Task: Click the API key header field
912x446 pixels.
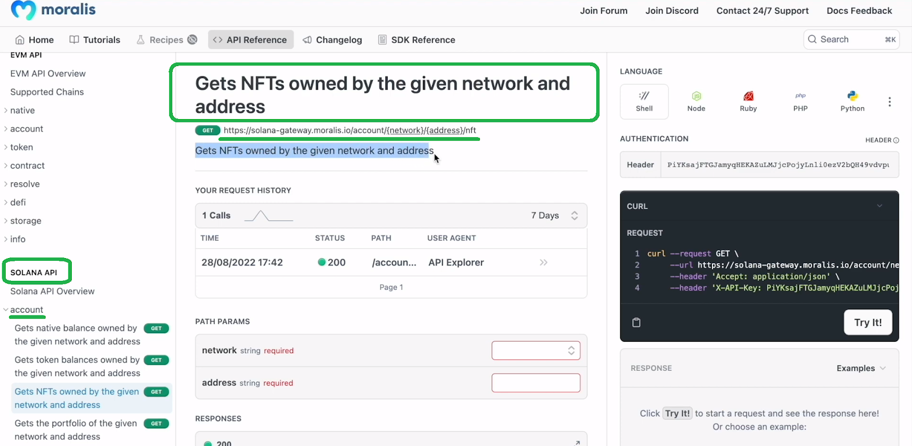Action: [779, 165]
